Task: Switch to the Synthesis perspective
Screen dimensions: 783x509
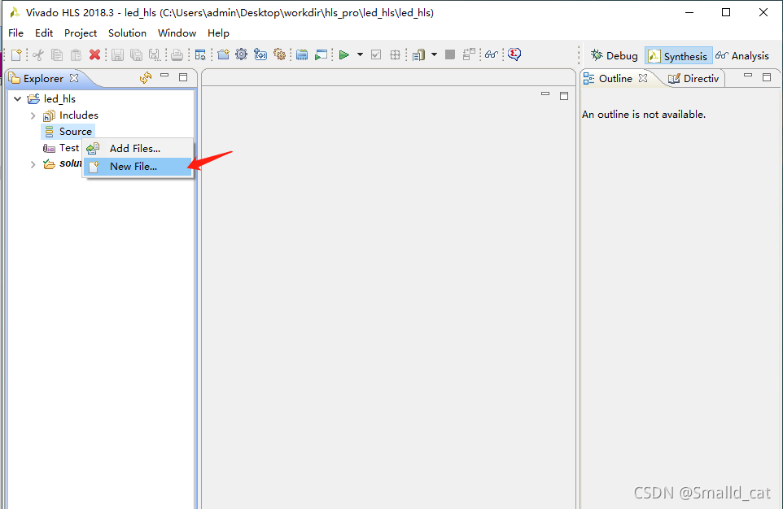Action: pos(678,56)
